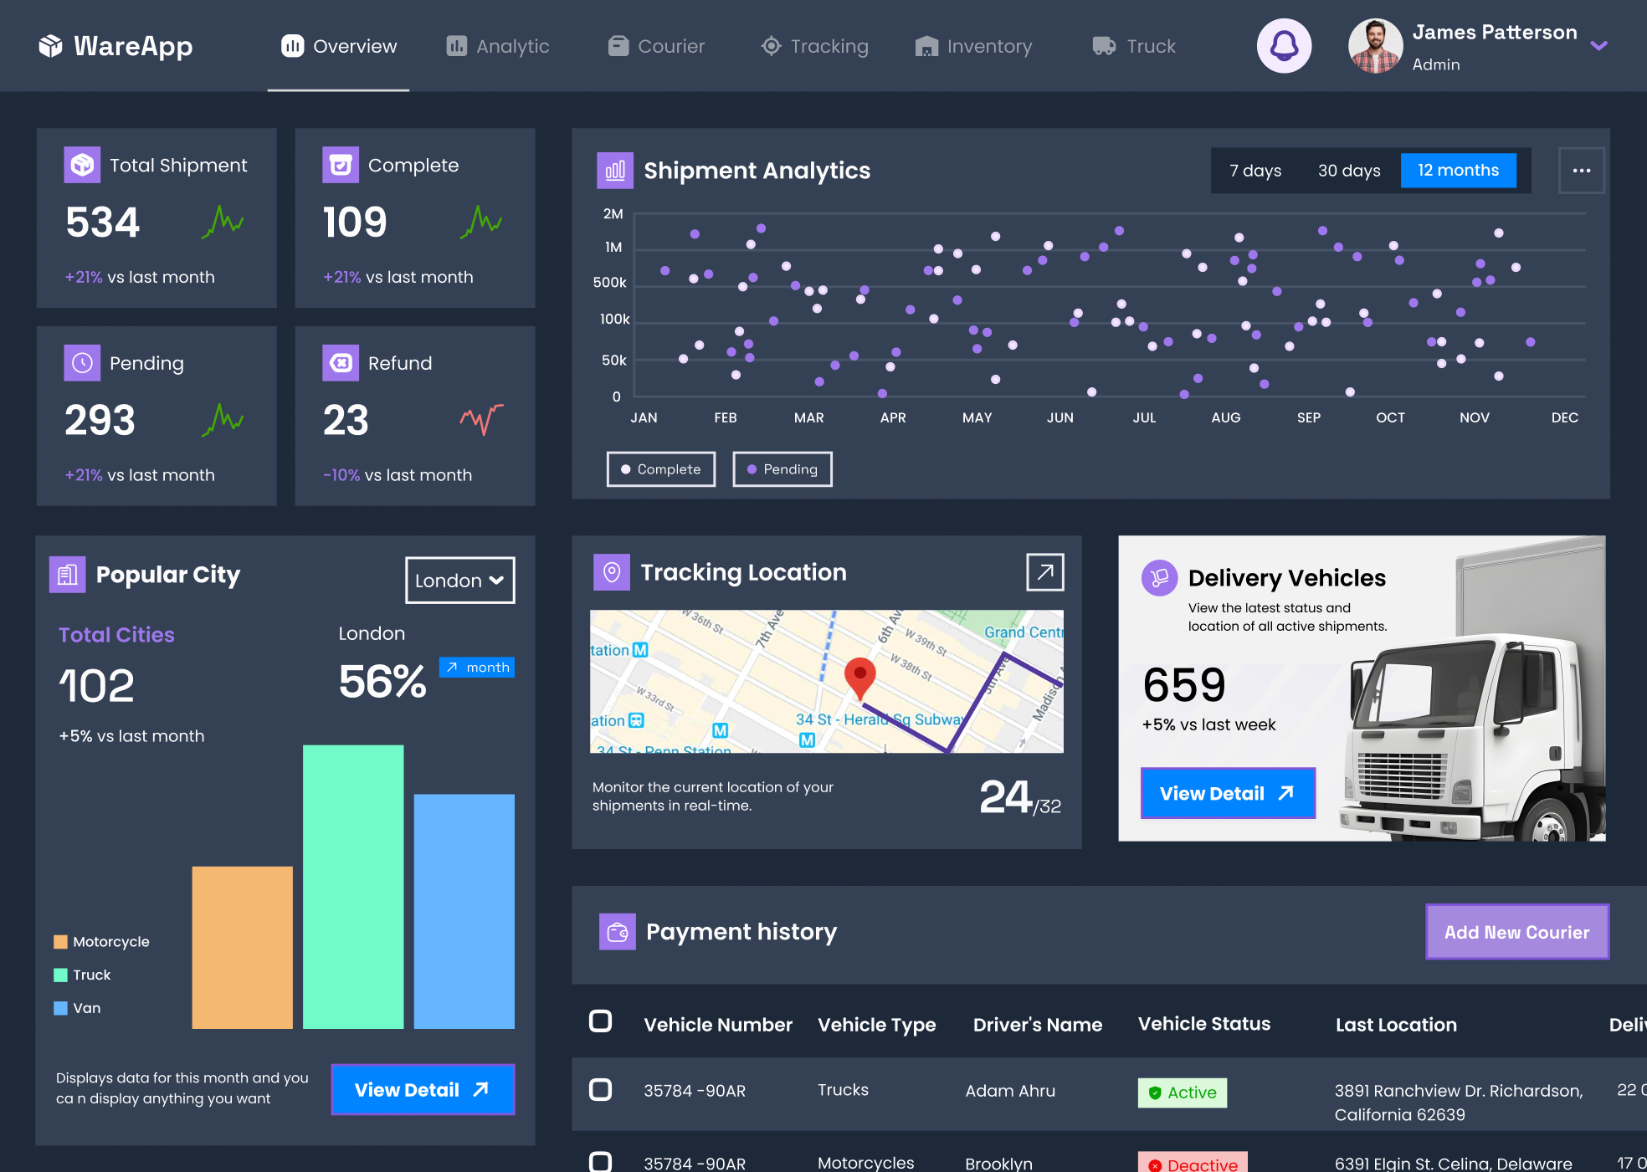Click the Popular City building icon
The width and height of the screenshot is (1647, 1172).
click(x=68, y=575)
